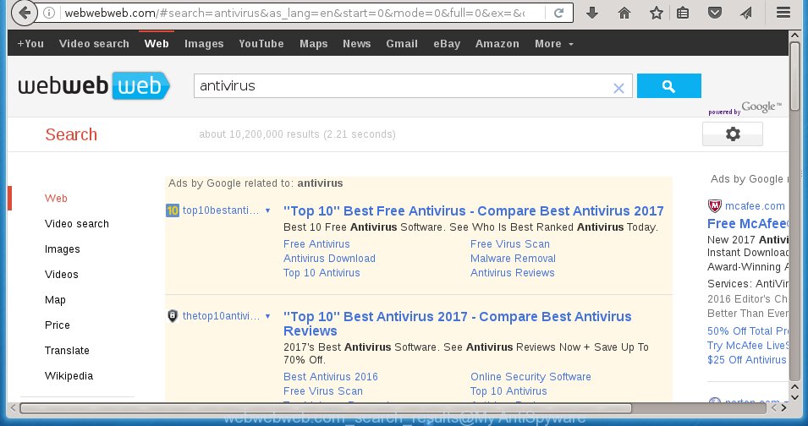Reload the page with the refresh icon
This screenshot has height=426, width=808.
(x=558, y=13)
